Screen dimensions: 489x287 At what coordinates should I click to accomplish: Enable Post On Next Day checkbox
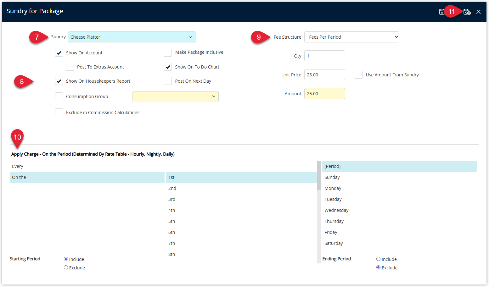pyautogui.click(x=168, y=81)
